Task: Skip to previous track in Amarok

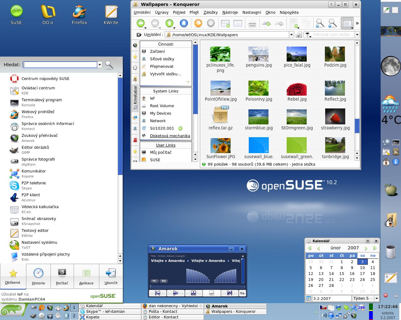Action: tap(158, 293)
